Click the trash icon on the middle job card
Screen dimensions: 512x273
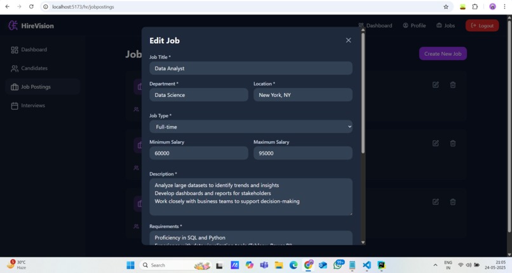[452, 143]
